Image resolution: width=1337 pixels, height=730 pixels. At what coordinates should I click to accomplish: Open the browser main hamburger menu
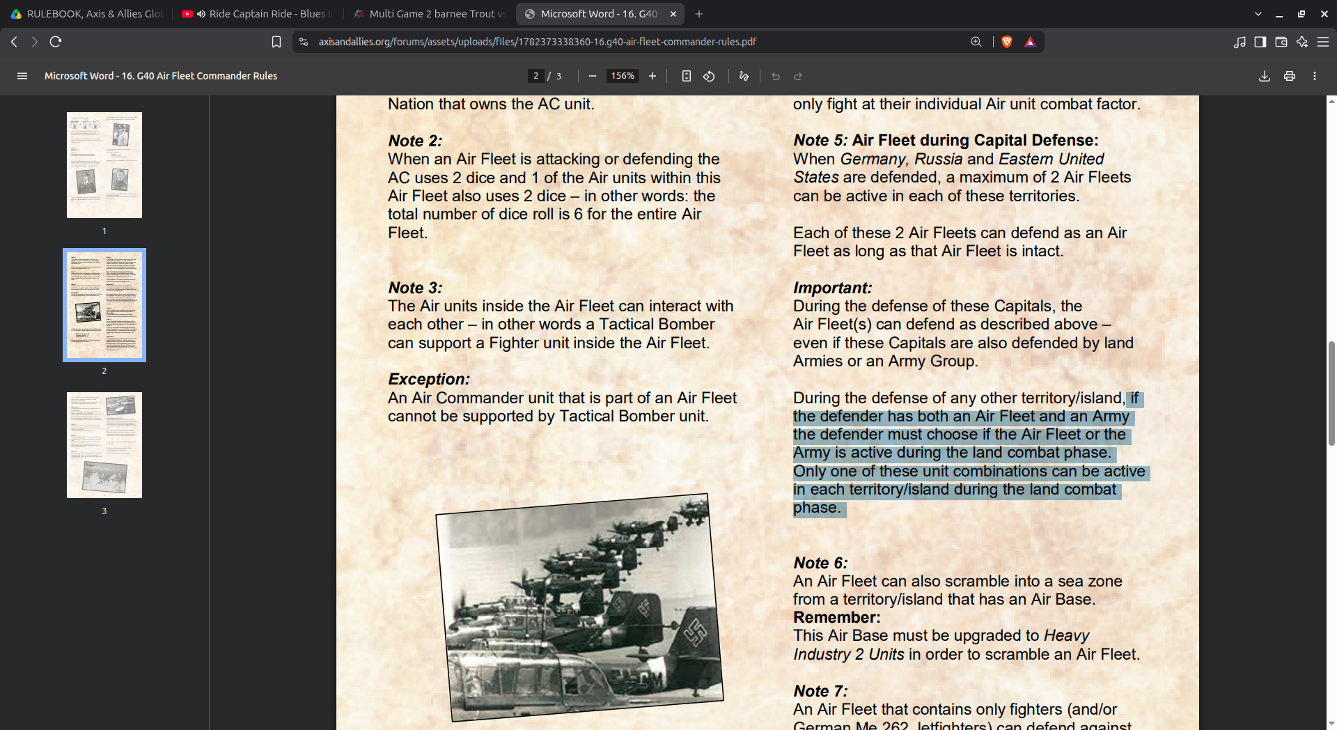(1323, 42)
